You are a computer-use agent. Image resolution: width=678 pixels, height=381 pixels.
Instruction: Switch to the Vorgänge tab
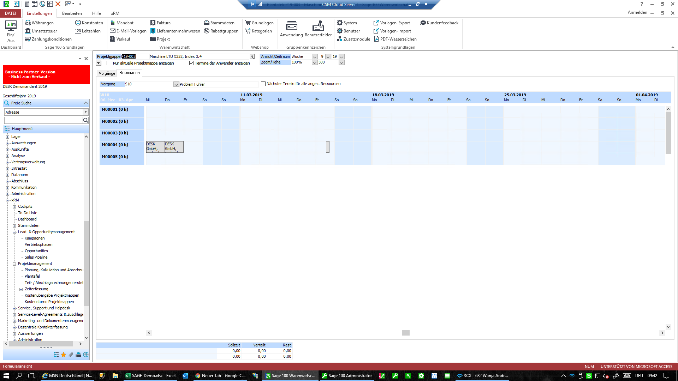[x=107, y=73]
